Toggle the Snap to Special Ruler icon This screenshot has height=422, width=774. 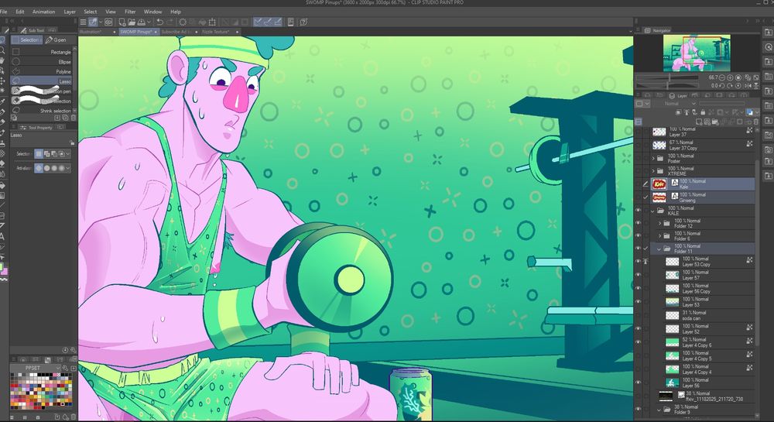point(268,22)
